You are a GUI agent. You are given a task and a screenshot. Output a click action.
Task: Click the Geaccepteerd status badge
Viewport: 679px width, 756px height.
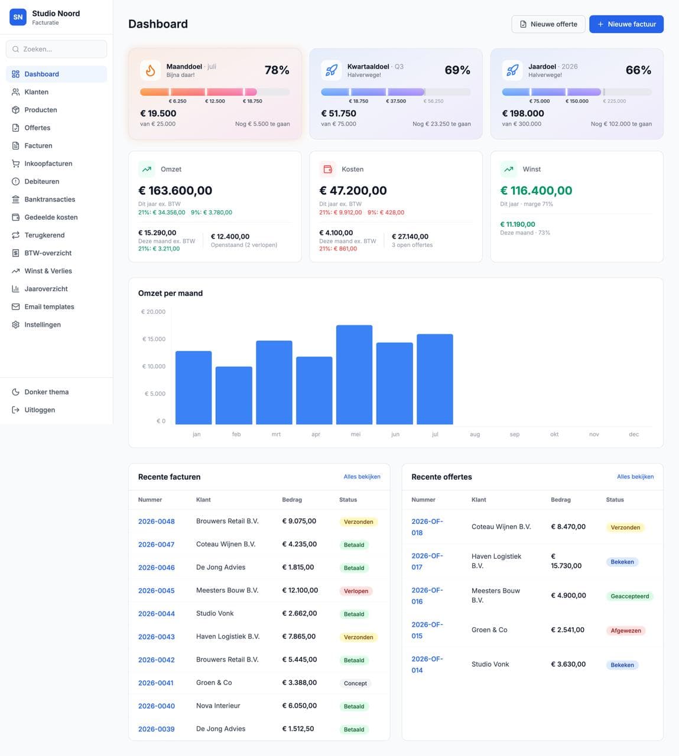click(x=630, y=597)
